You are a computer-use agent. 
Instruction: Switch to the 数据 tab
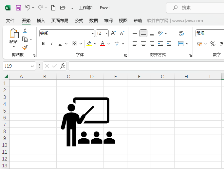point(94,21)
